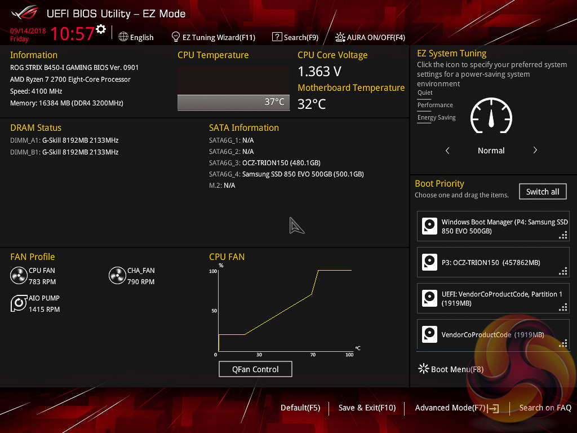Image resolution: width=577 pixels, height=433 pixels.
Task: Click the CPU FAN curve graph
Action: click(x=285, y=310)
